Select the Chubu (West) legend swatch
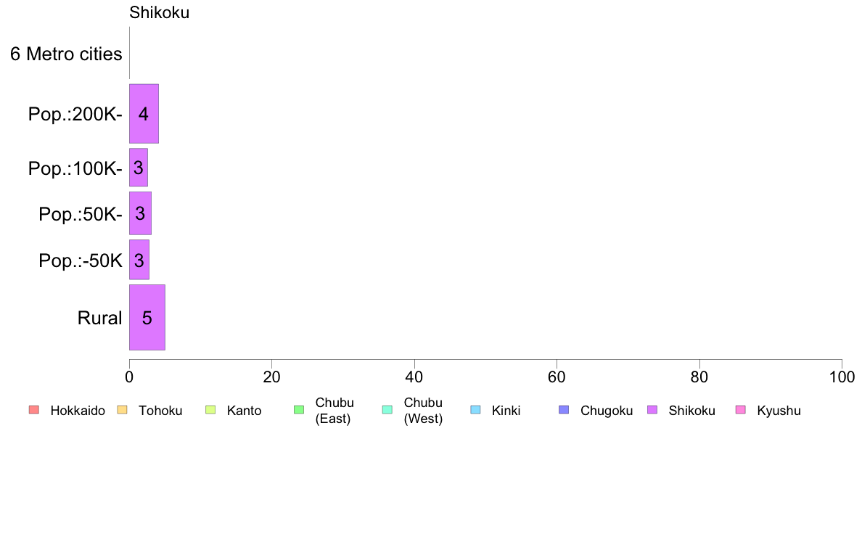The image size is (862, 534). coord(387,410)
